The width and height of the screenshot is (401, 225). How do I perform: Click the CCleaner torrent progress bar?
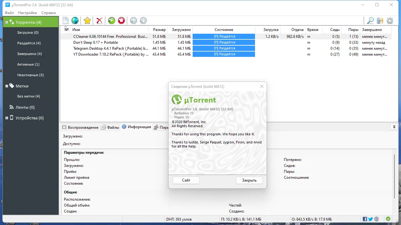pos(224,36)
